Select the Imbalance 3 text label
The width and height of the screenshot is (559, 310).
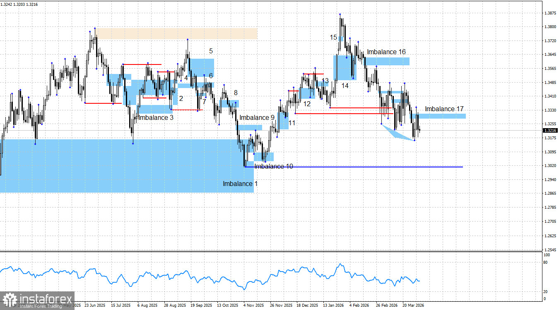[x=155, y=118]
